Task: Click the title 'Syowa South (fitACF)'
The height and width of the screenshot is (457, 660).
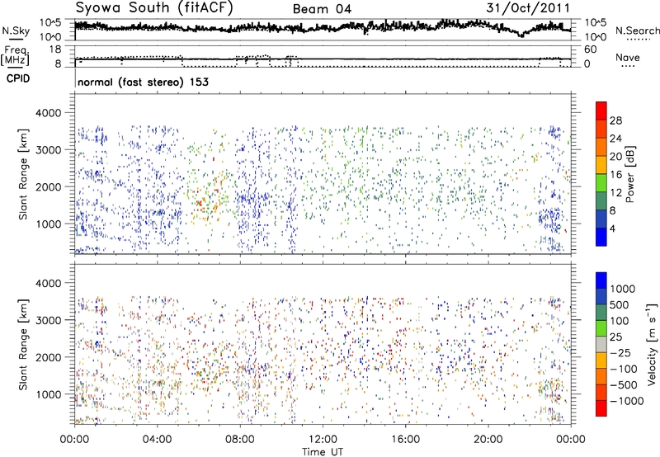Action: click(154, 7)
